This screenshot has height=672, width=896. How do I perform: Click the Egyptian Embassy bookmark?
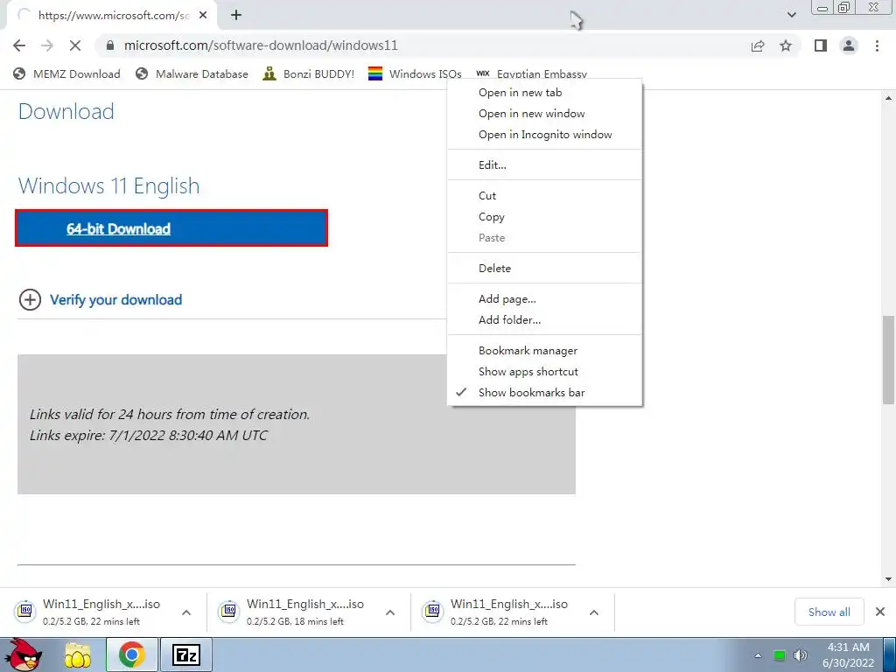(x=531, y=73)
